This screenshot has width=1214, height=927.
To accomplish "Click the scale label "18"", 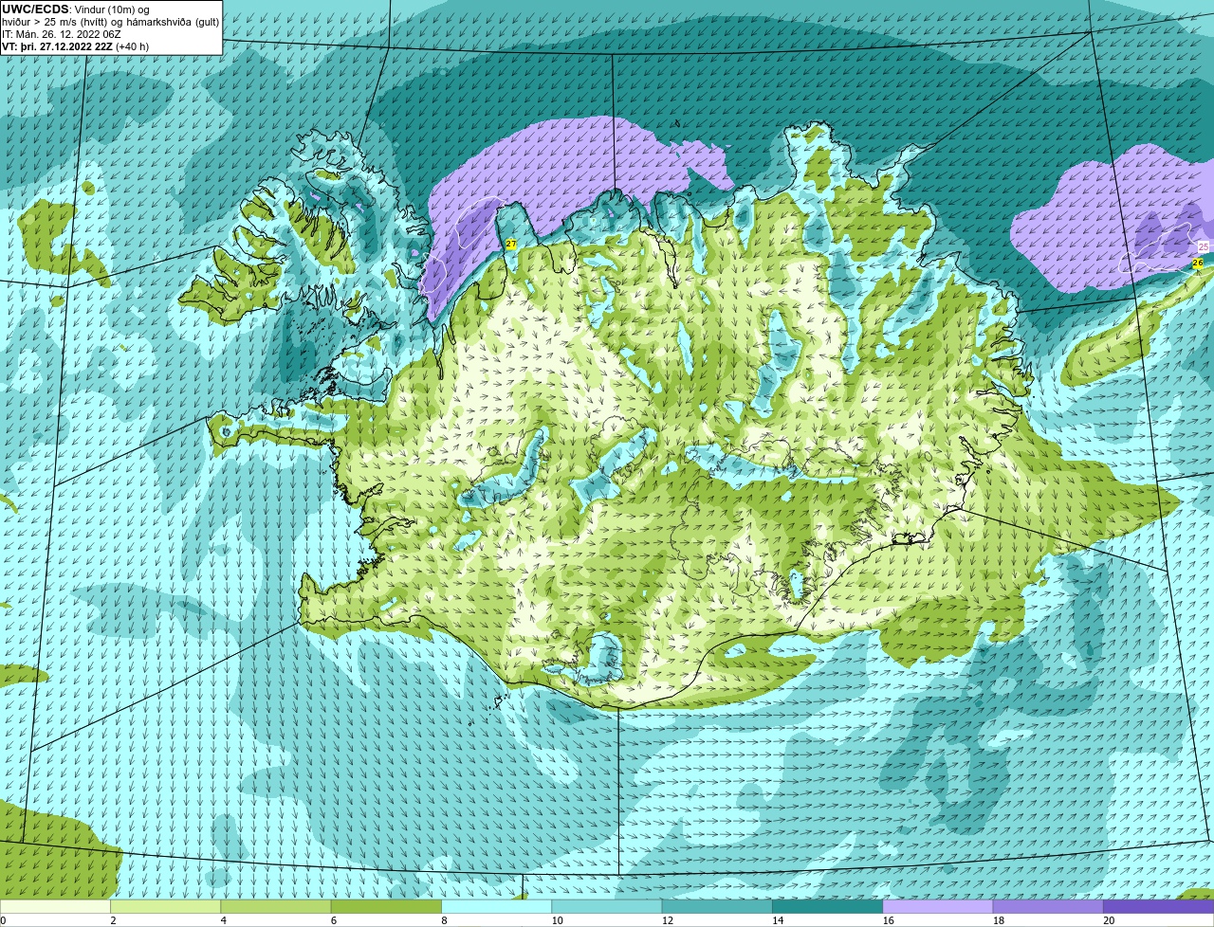I will tap(998, 919).
